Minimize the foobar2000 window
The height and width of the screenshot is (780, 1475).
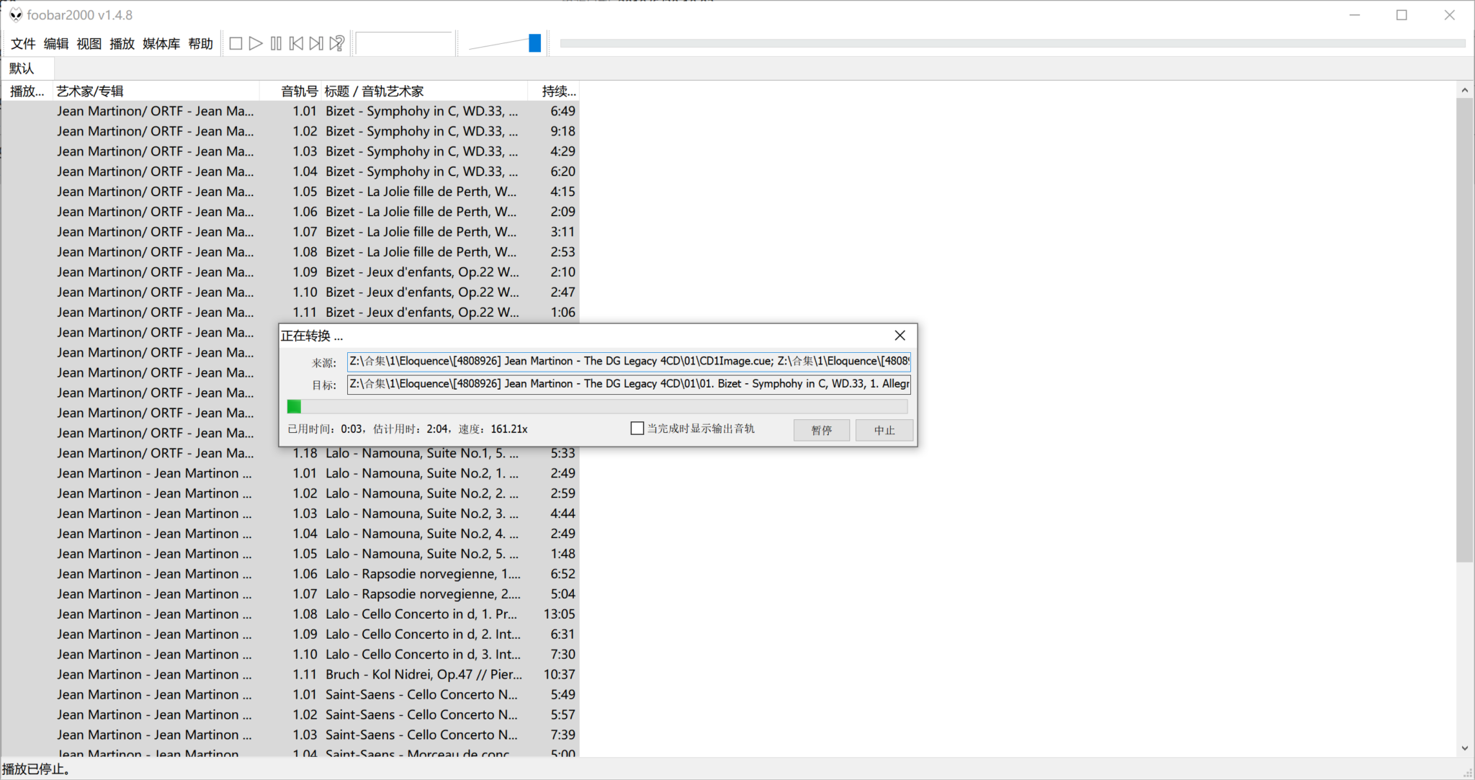1355,15
